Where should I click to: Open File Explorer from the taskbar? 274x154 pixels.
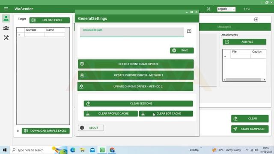(83, 150)
